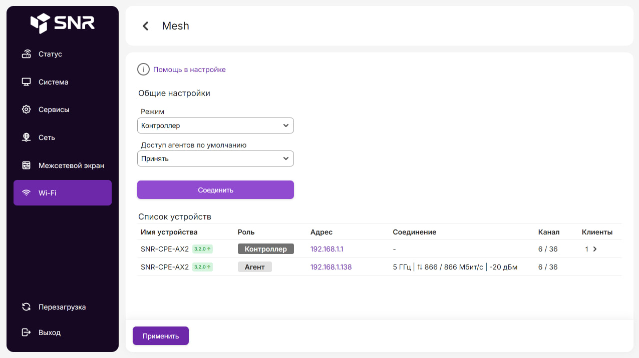This screenshot has width=639, height=358.
Task: Click the globe icon next to Сеть
Action: point(27,137)
